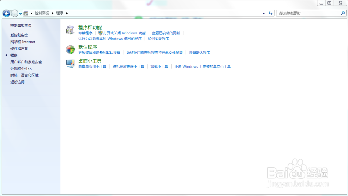
Task: Open 硬件和声音 category in sidebar
Action: click(19, 48)
